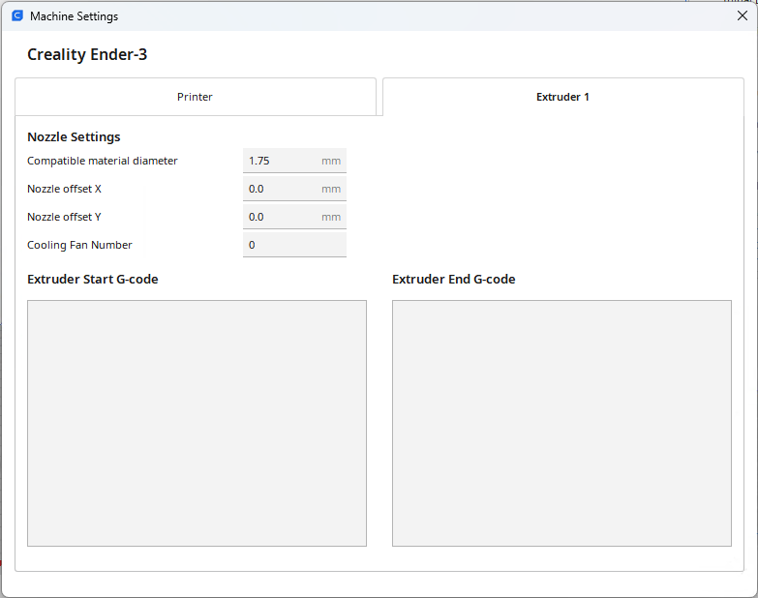Screen dimensions: 758x598
Task: Click the mm unit beside material diameter
Action: (331, 161)
